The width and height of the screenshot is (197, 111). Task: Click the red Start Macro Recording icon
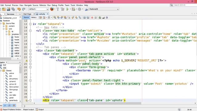click(92, 18)
